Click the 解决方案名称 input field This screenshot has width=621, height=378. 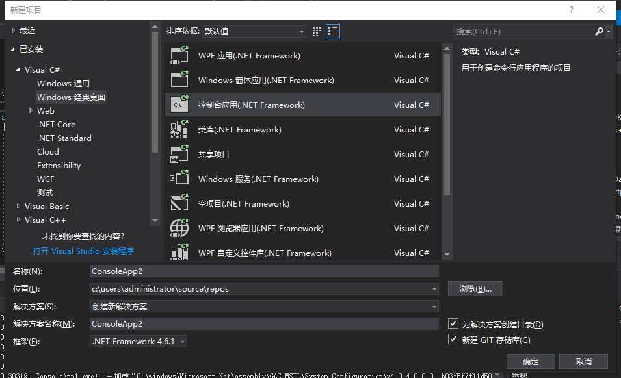(264, 324)
